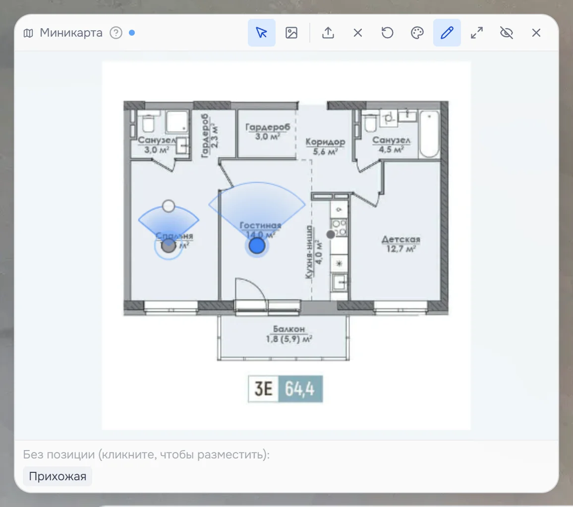The height and width of the screenshot is (507, 573).
Task: Click the 3E apartment type badge
Action: [264, 389]
